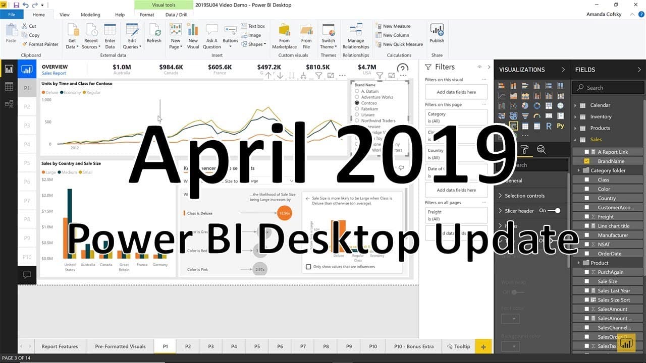Viewport: 646px width, 363px height.
Task: Select A. Datum brand radio button
Action: pyautogui.click(x=357, y=91)
